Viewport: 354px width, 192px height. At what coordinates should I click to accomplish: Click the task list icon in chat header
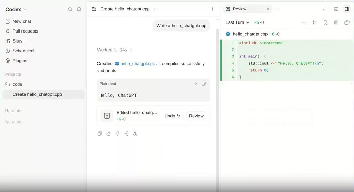pos(214,9)
